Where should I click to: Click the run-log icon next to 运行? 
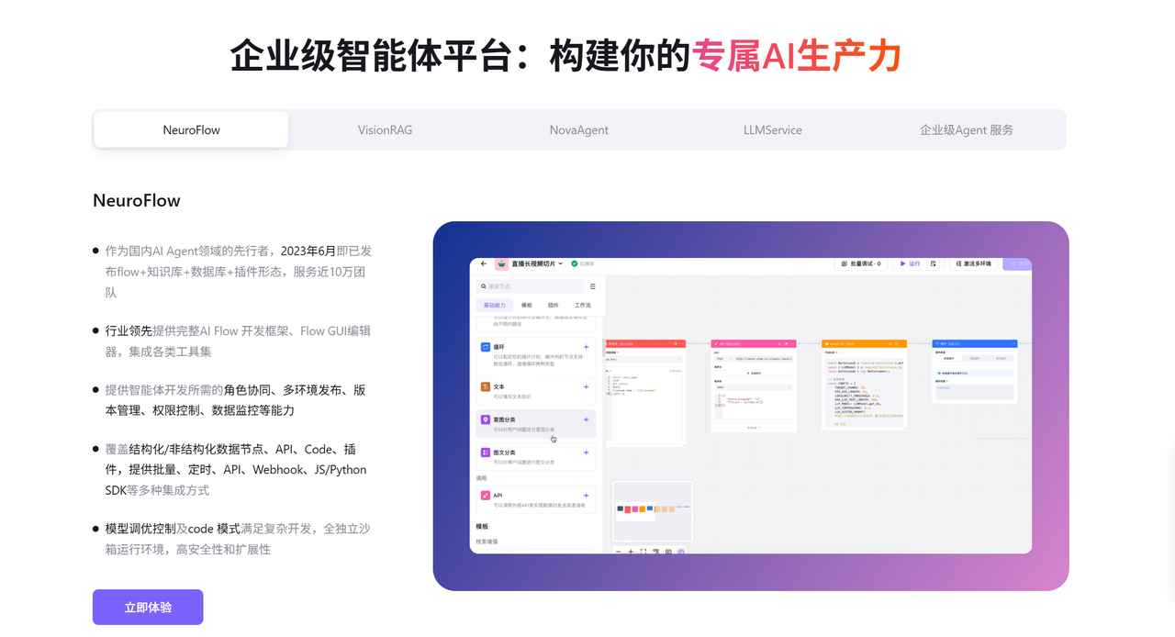click(933, 263)
